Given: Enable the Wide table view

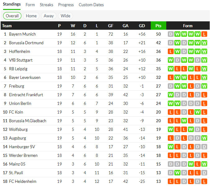Looking at the screenshot, I should pyautogui.click(x=65, y=16).
